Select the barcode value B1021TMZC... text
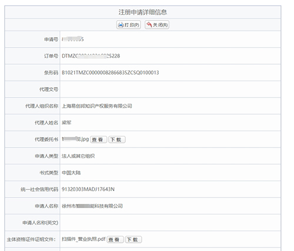This screenshot has width=294, height=251. [111, 73]
